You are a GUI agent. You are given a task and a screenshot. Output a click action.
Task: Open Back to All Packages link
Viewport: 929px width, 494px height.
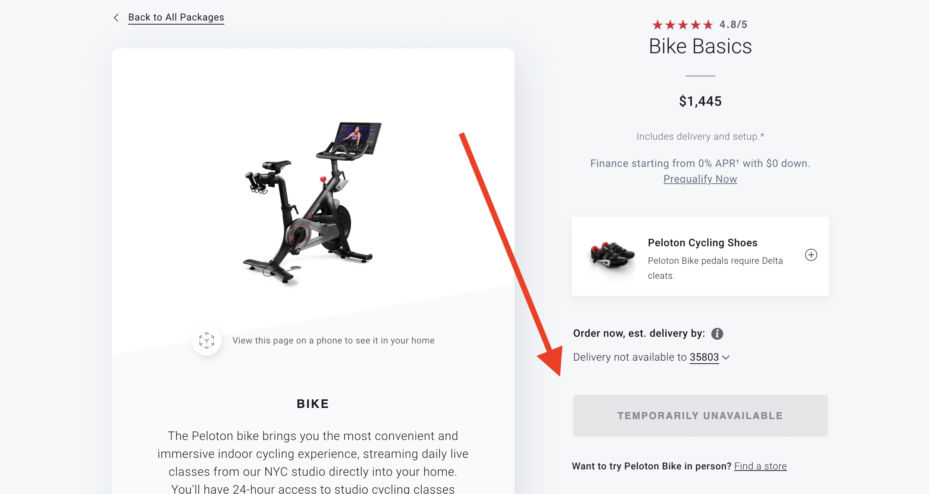tap(176, 18)
